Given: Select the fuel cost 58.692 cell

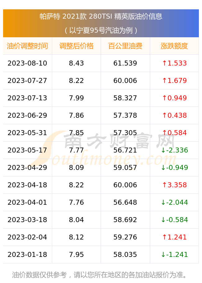Looking at the screenshot, I should (125, 220).
